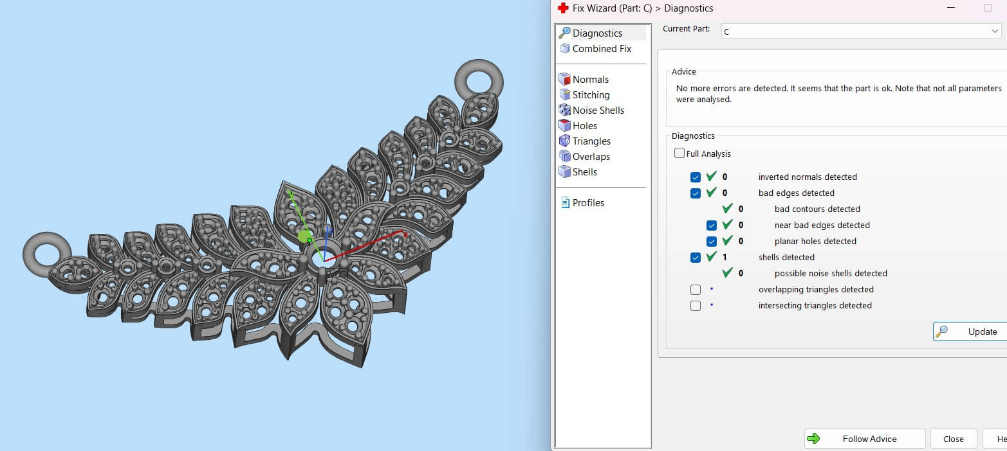This screenshot has height=451, width=1007.
Task: Close the Fix Wizard dialog
Action: pyautogui.click(x=953, y=439)
